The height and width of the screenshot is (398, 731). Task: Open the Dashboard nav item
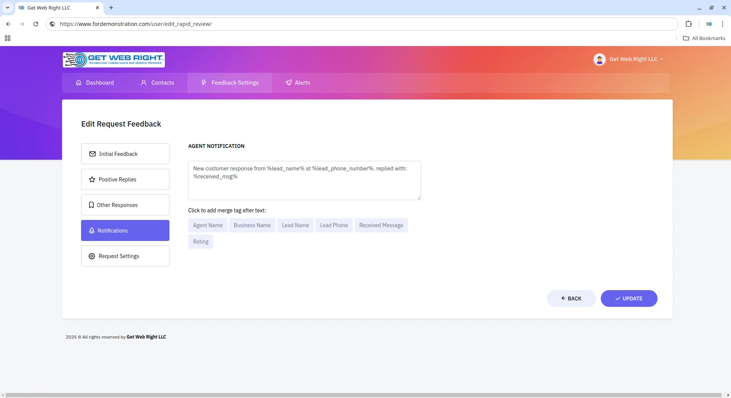95,83
